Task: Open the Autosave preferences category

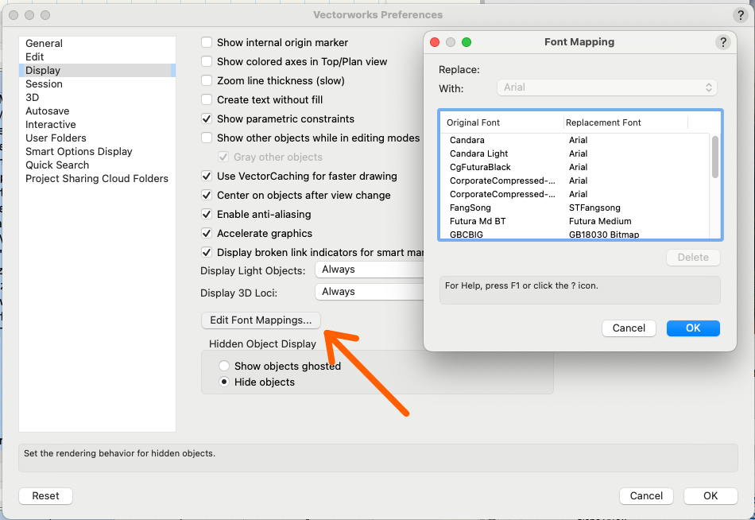Action: pyautogui.click(x=47, y=111)
